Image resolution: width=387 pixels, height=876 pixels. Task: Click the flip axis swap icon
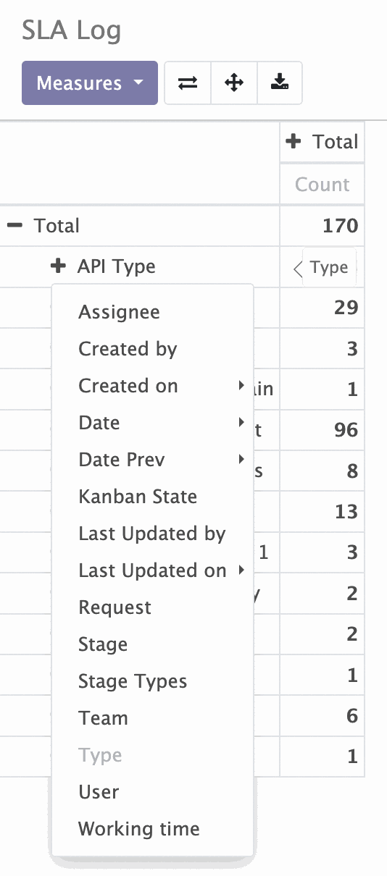pyautogui.click(x=188, y=83)
